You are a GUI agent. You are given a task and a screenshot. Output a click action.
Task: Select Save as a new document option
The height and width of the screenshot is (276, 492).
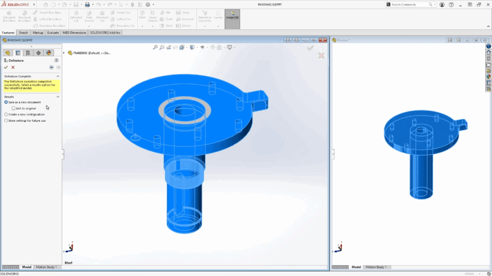click(6, 102)
